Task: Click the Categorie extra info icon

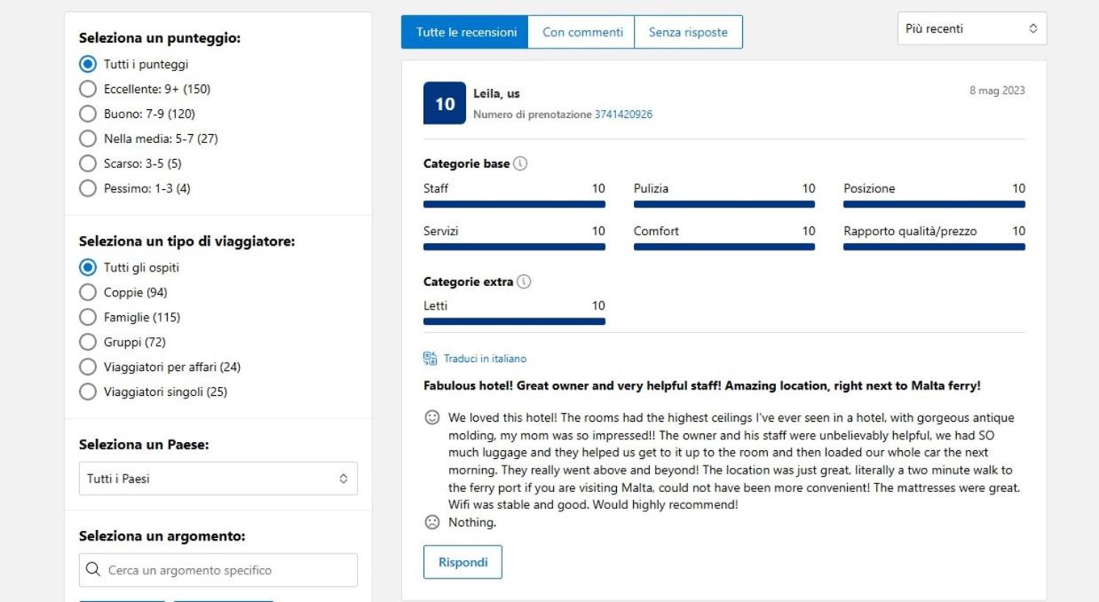Action: point(524,281)
